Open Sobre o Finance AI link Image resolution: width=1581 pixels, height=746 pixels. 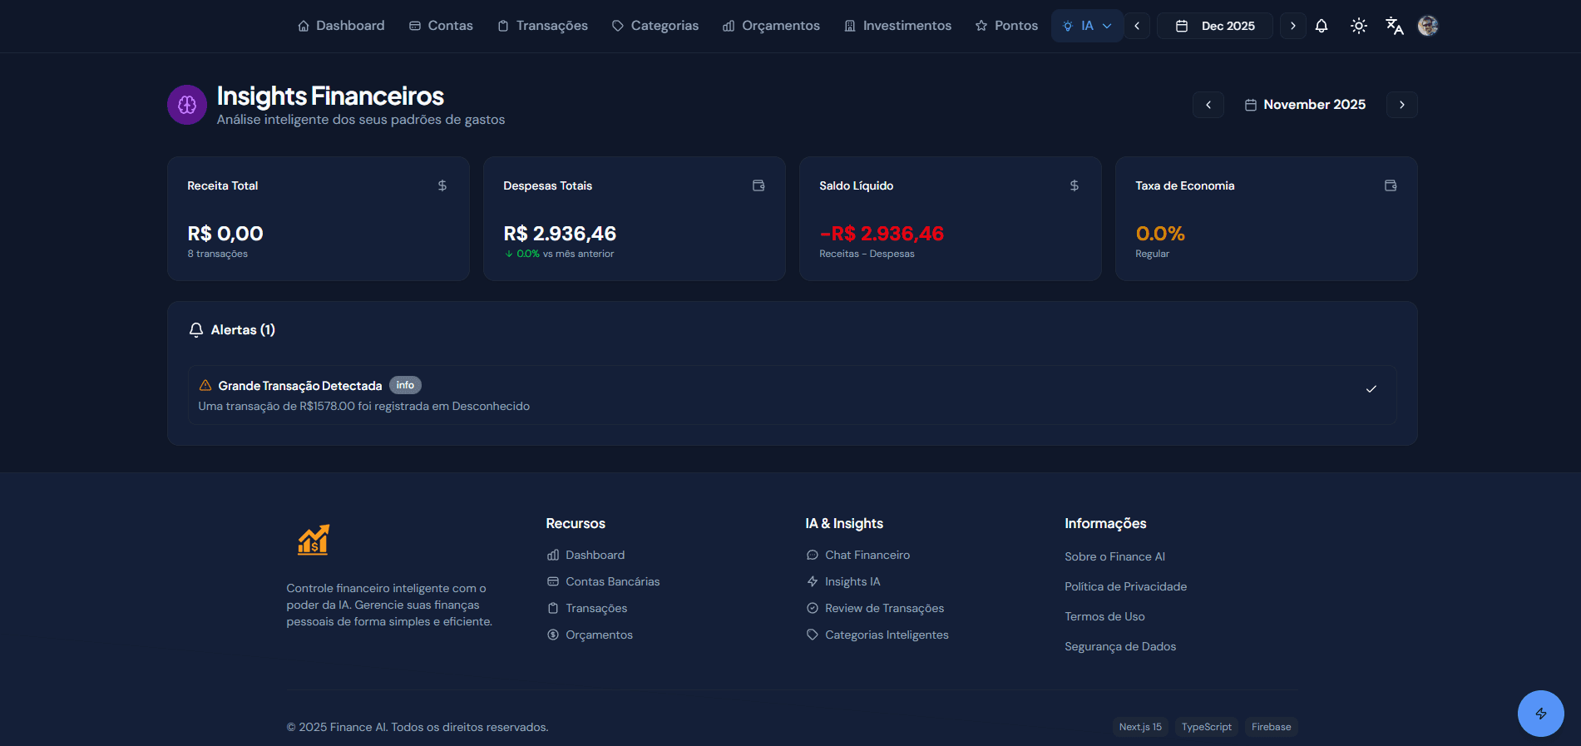point(1114,556)
